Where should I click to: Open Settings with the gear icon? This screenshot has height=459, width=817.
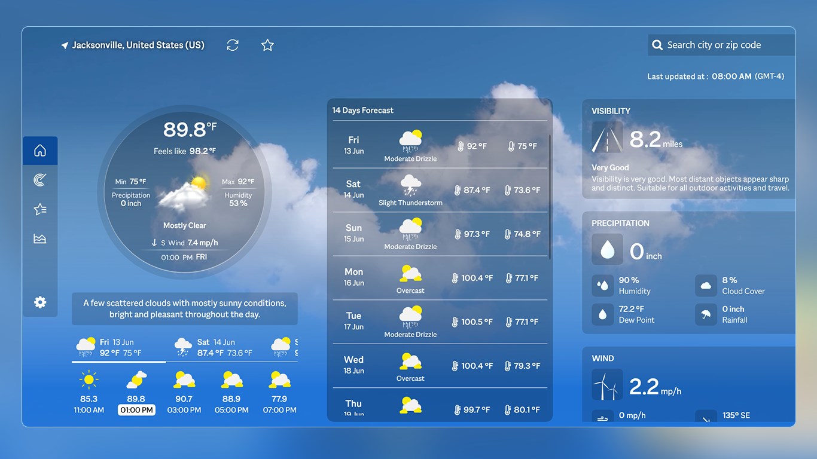pyautogui.click(x=39, y=302)
